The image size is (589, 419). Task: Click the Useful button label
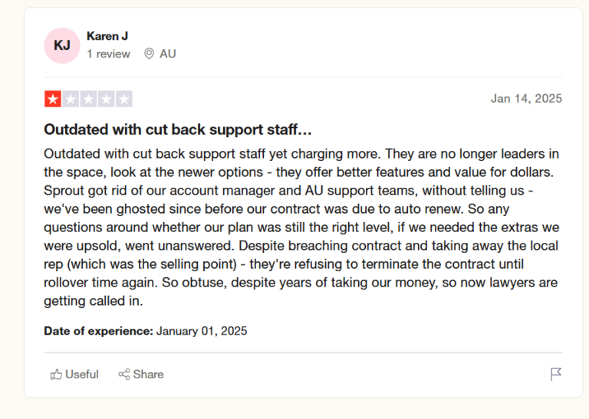coord(82,375)
